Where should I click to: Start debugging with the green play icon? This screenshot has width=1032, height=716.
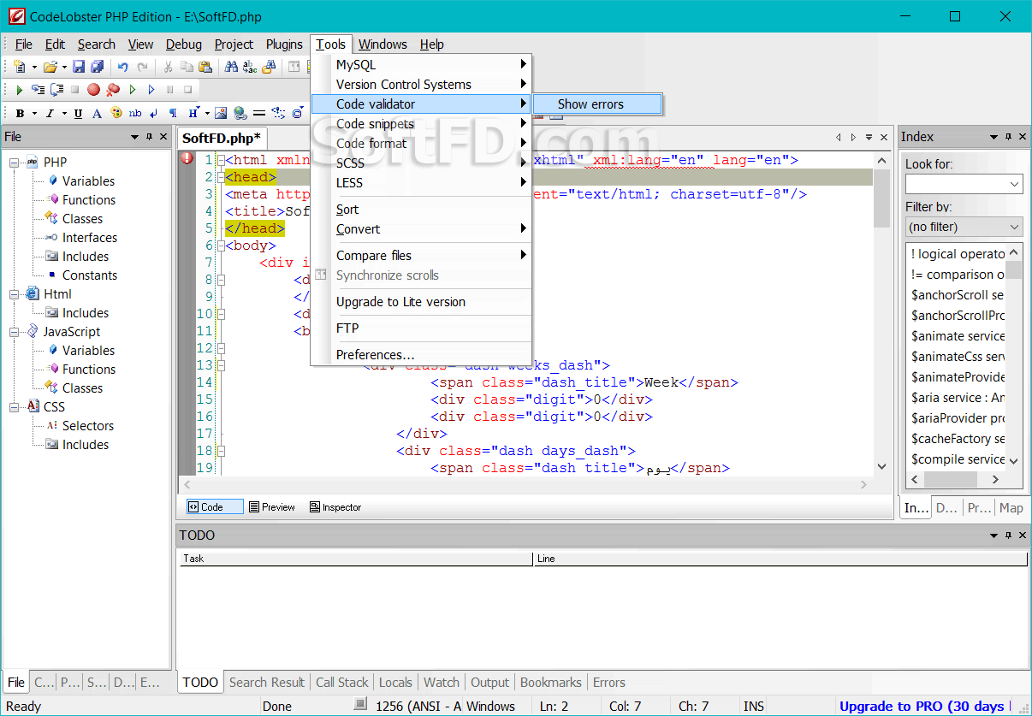pos(19,89)
